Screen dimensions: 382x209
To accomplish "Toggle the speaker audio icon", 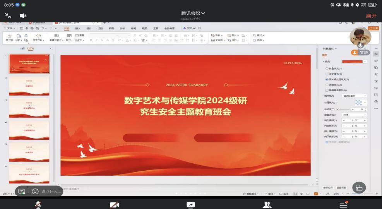I will pos(23,15).
